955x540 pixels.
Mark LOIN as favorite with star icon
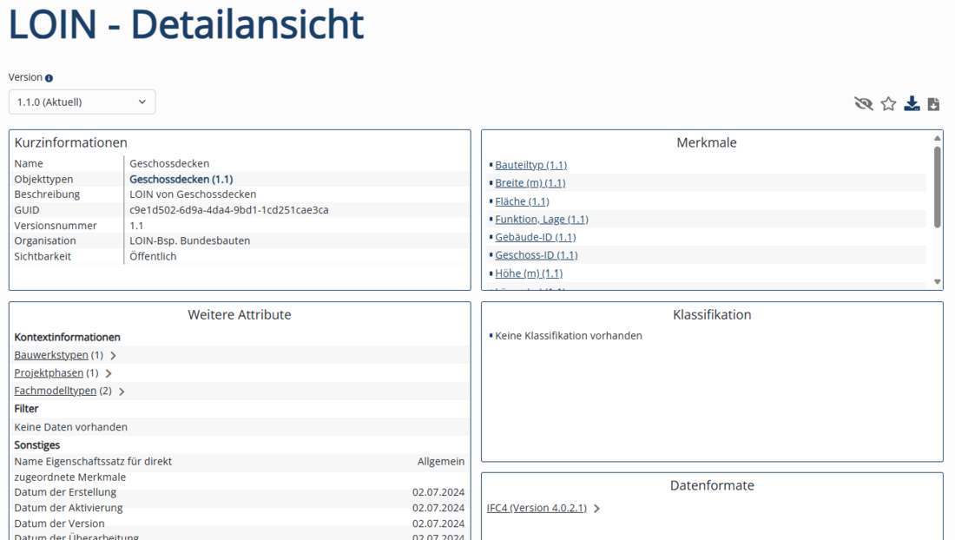point(889,103)
